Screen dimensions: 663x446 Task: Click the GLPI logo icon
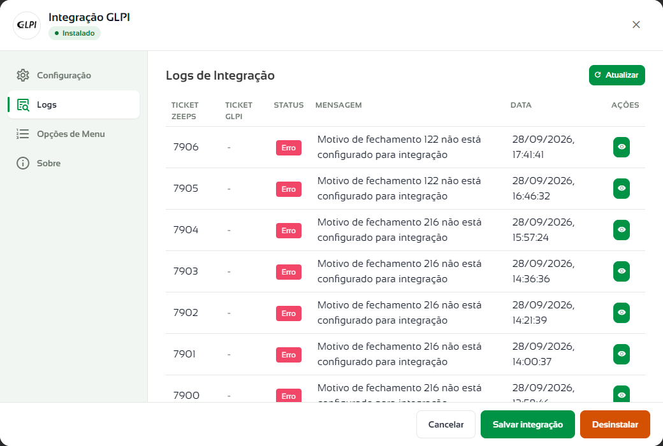(x=27, y=25)
